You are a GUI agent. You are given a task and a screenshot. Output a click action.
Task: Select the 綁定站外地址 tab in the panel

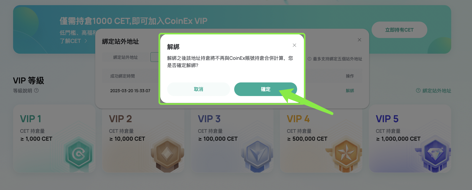[x=126, y=57]
